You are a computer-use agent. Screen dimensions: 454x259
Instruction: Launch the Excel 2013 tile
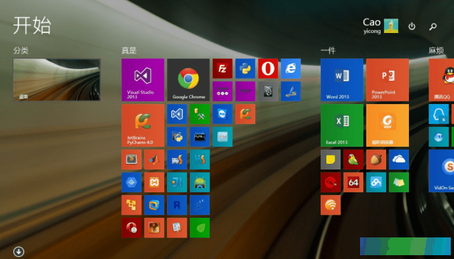342,125
